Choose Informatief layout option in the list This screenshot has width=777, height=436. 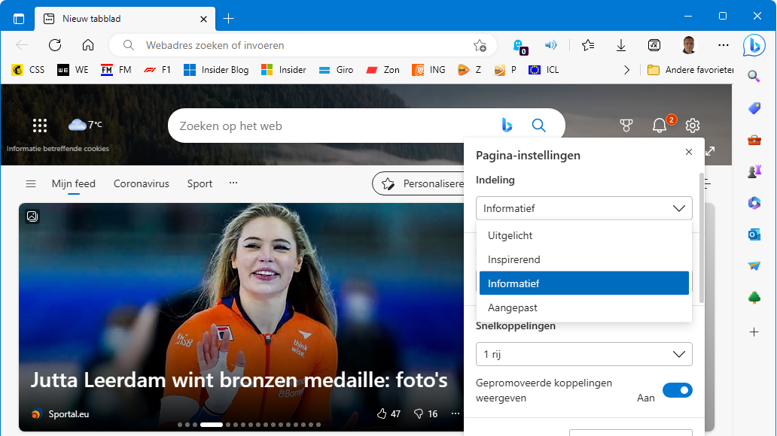pyautogui.click(x=584, y=283)
